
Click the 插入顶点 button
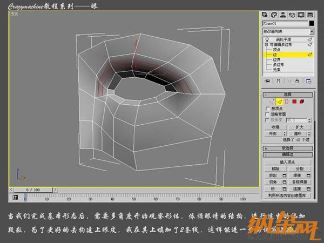(x=287, y=162)
